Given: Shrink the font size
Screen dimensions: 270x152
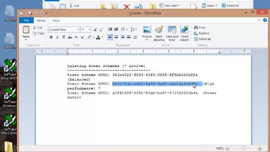Looking at the screenshot, I should (101, 30).
